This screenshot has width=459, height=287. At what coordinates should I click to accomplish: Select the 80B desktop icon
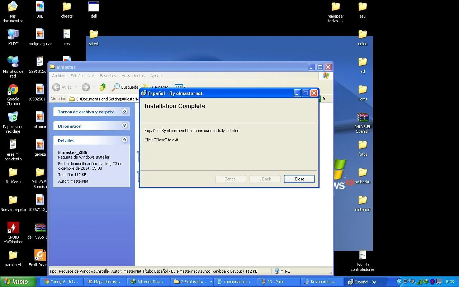[x=40, y=10]
